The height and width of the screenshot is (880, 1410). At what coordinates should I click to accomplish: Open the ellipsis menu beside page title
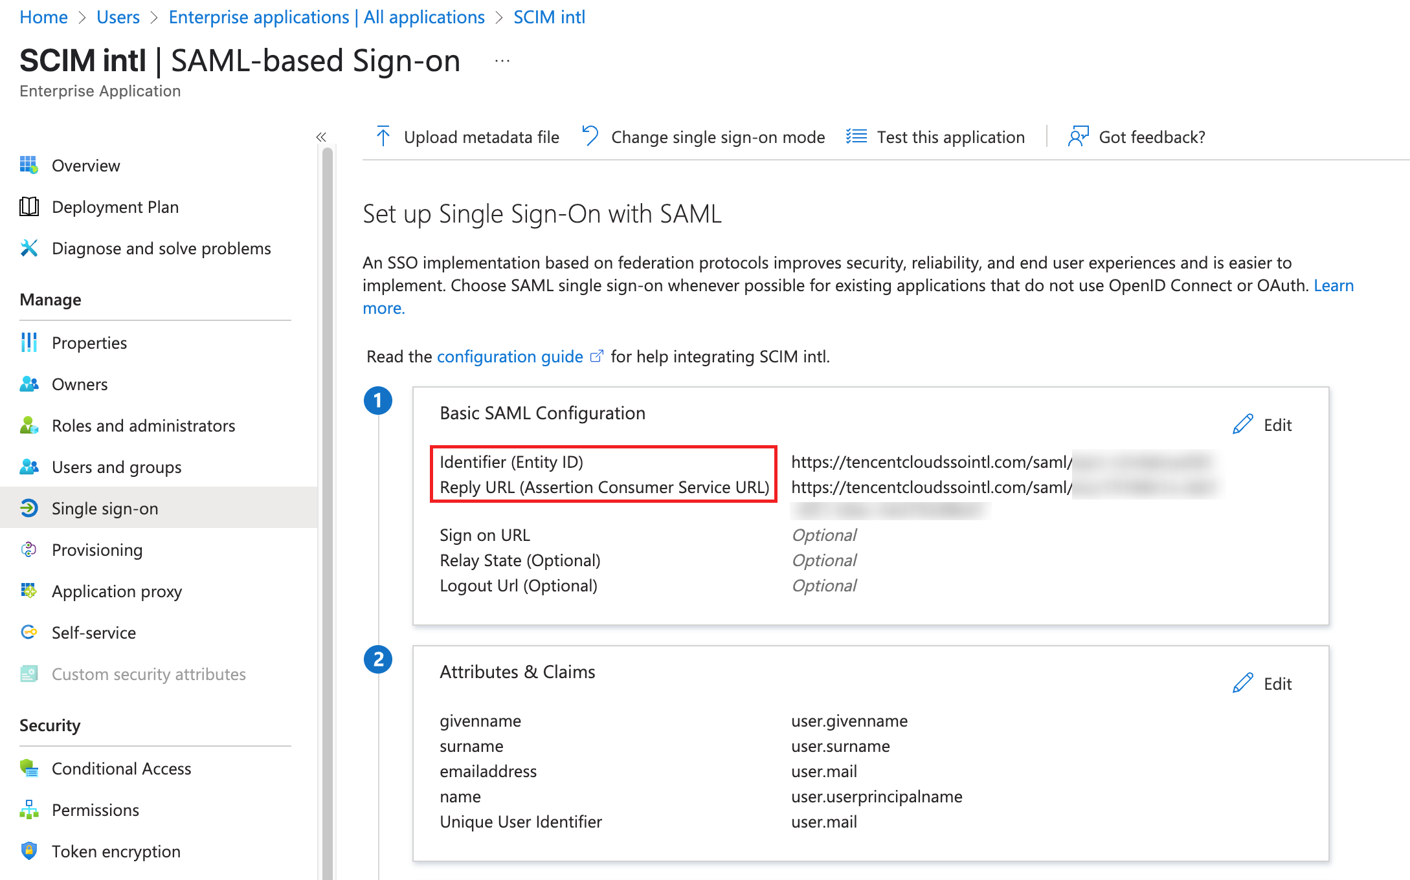click(x=502, y=61)
